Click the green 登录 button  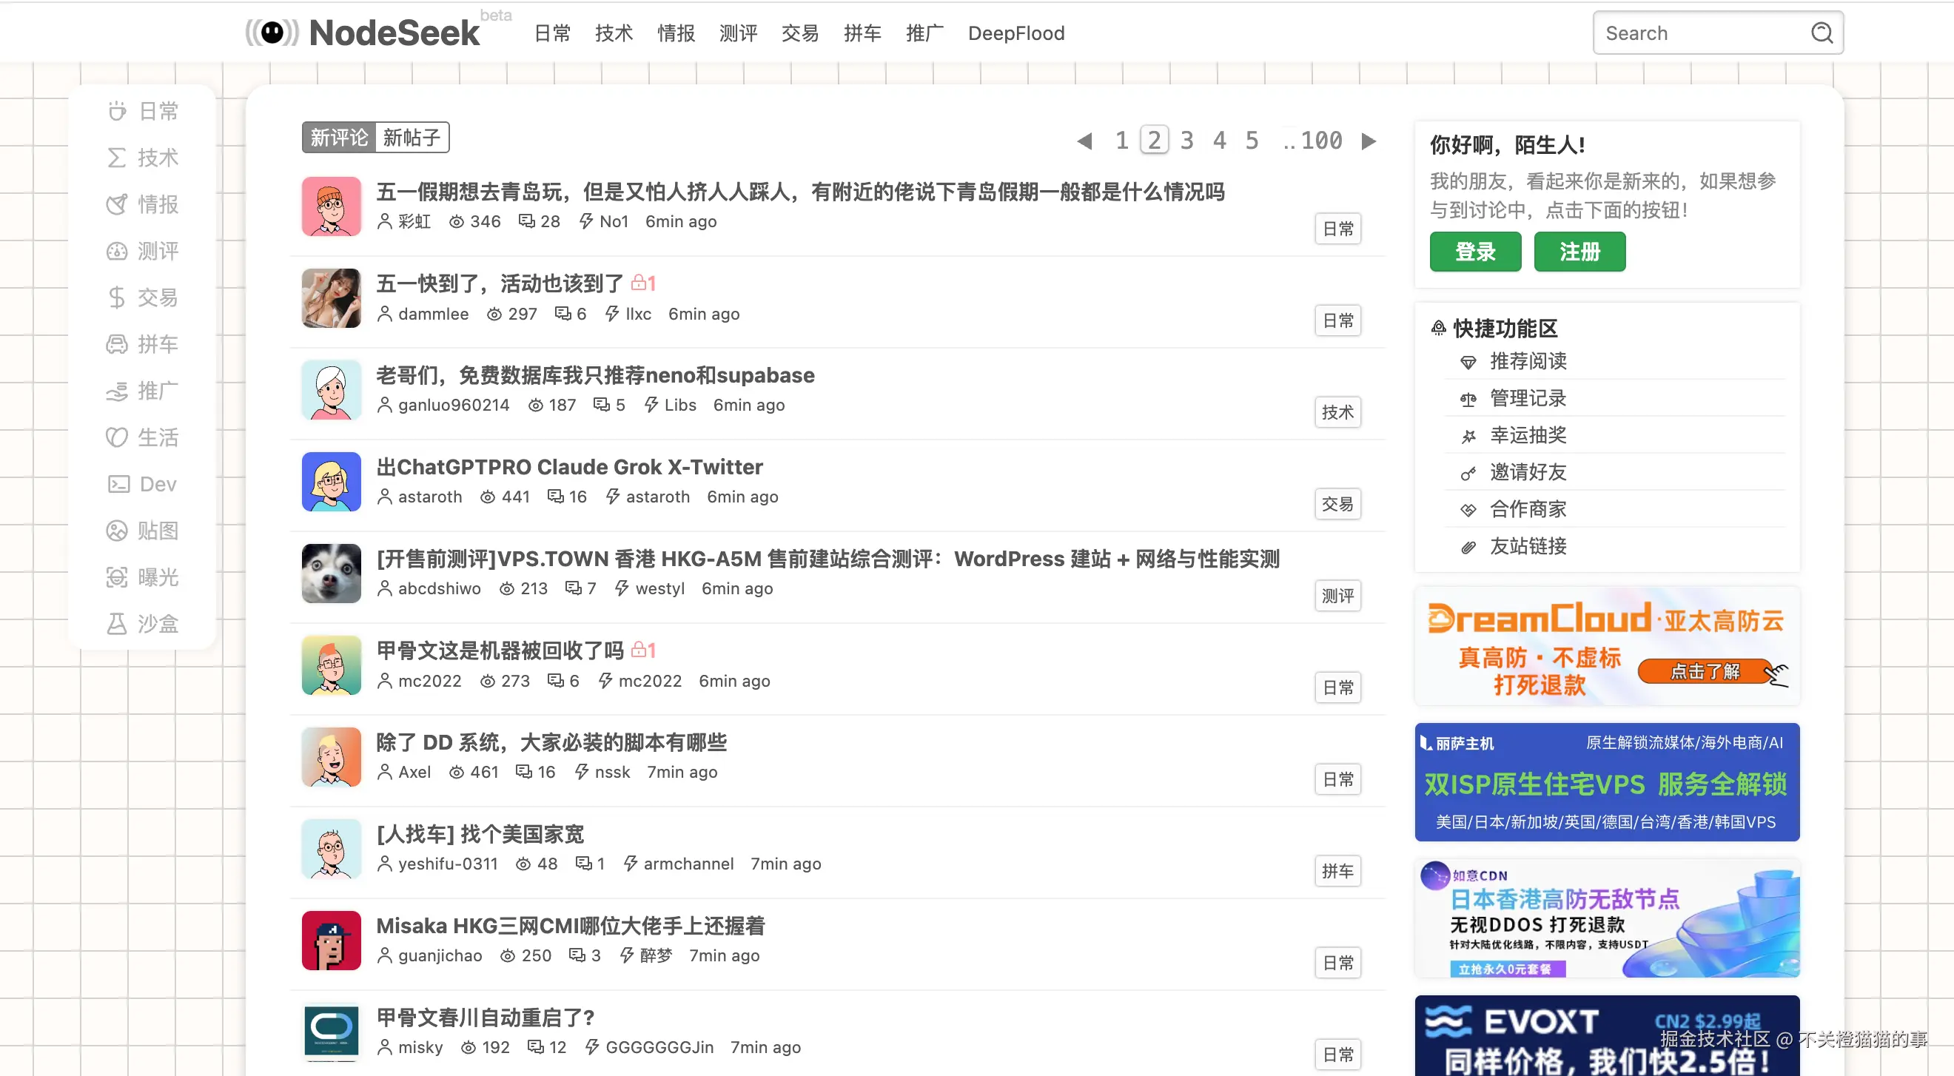coord(1475,252)
